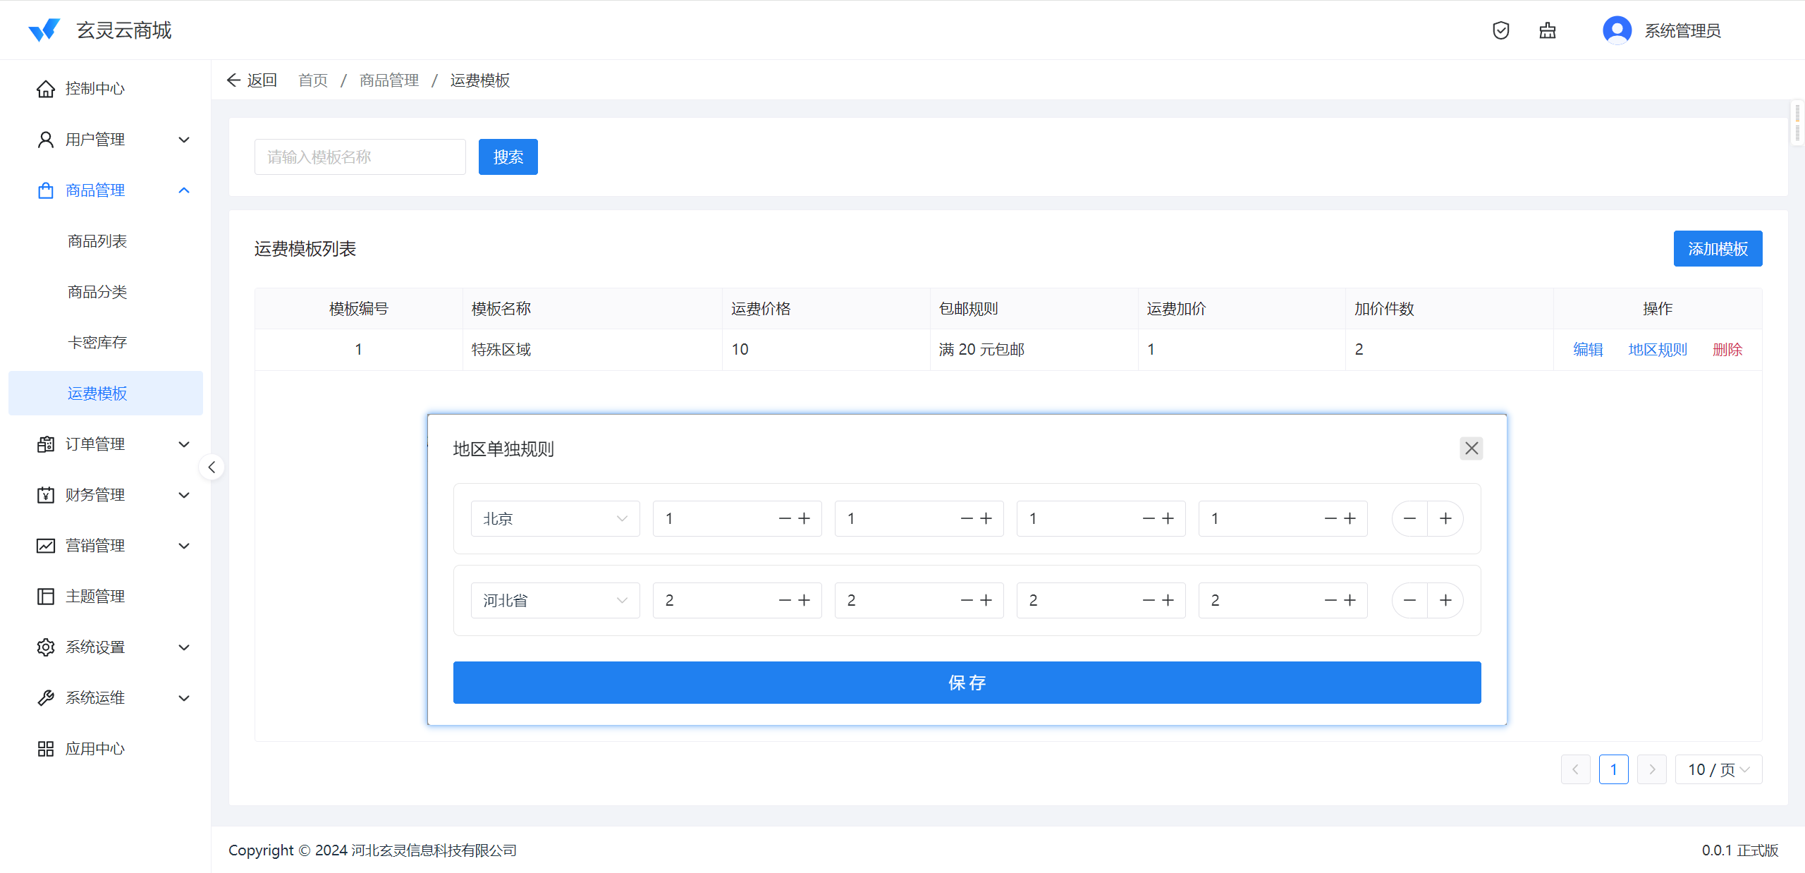Open 应用中心 in sidebar
Screen dimensions: 1805x873
click(x=95, y=749)
